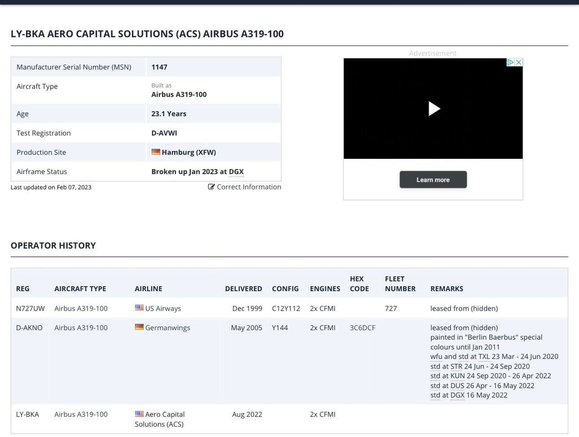The height and width of the screenshot is (437, 579).
Task: Click the Last updated on Feb 07, 2023 text
Action: tap(51, 187)
